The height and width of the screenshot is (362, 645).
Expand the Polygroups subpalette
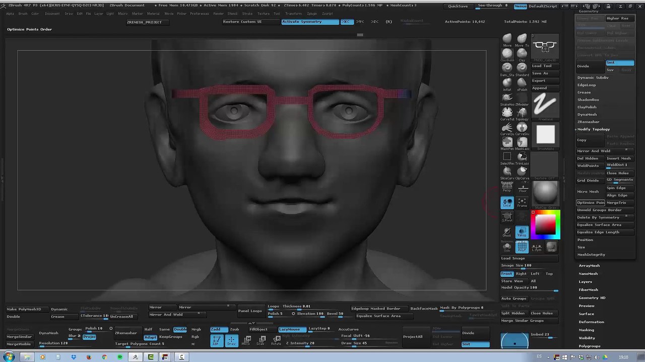click(x=589, y=346)
